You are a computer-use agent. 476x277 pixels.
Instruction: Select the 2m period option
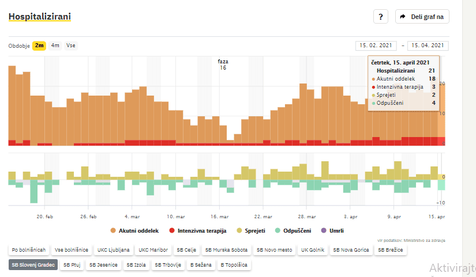click(39, 45)
